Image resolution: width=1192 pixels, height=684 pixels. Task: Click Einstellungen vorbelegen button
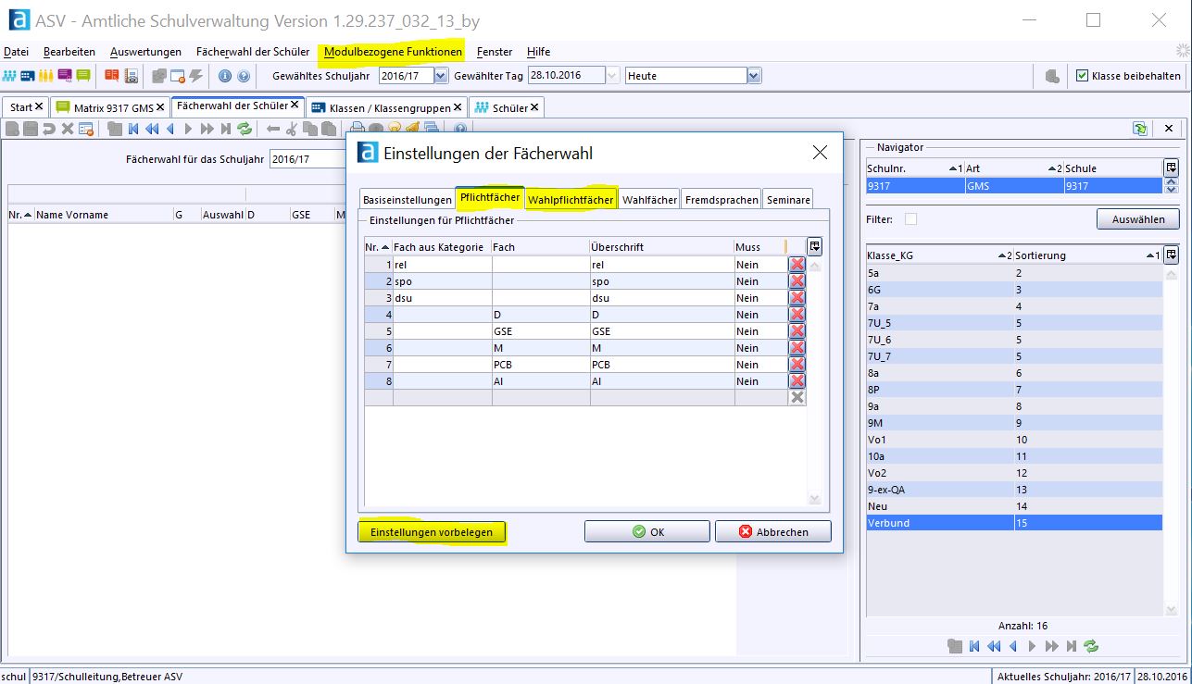[x=433, y=531]
